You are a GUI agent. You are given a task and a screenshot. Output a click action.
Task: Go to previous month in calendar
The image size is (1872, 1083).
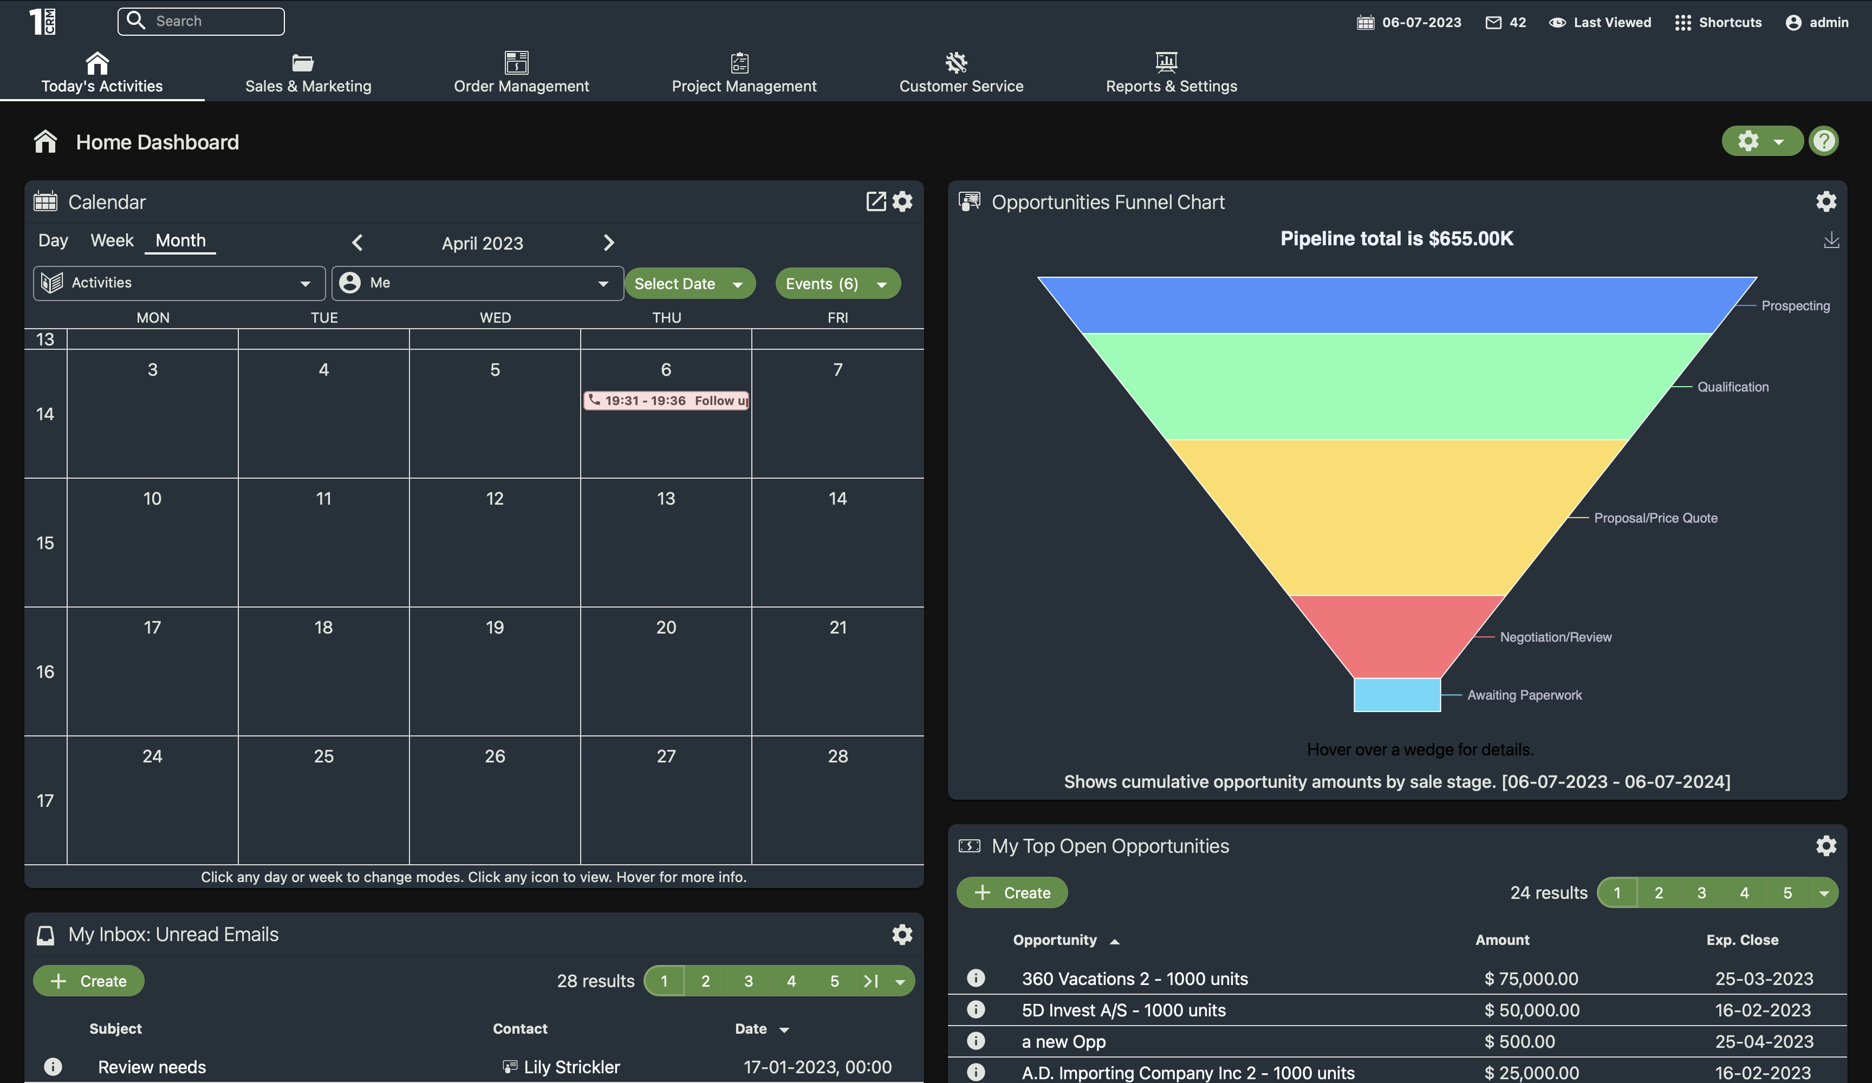point(357,243)
